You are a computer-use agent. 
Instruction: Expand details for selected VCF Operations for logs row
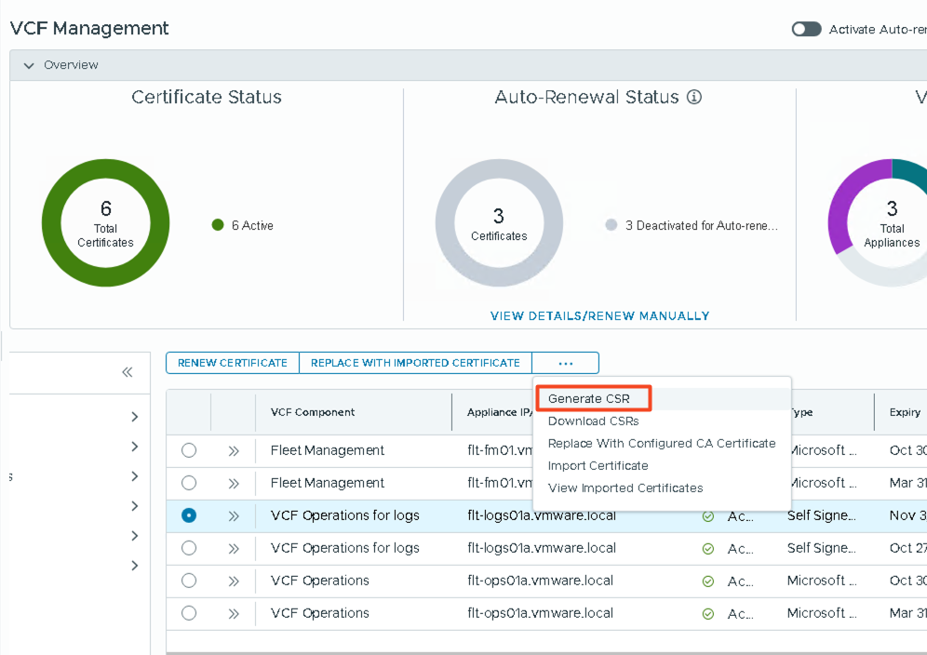tap(234, 515)
